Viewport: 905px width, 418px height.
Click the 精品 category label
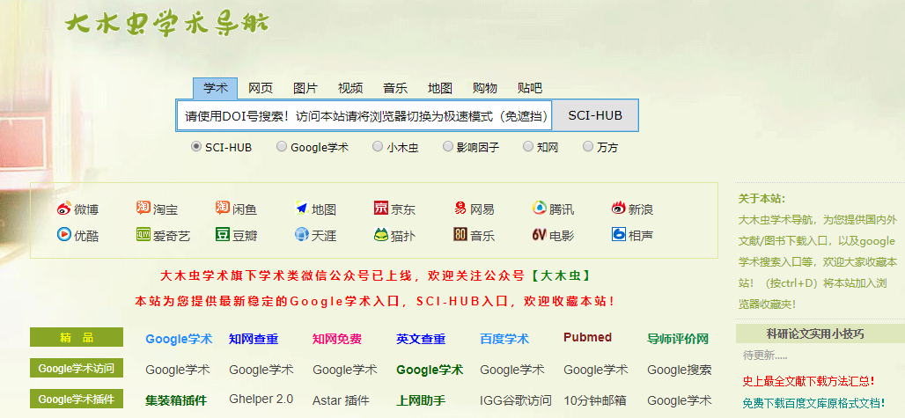[77, 337]
